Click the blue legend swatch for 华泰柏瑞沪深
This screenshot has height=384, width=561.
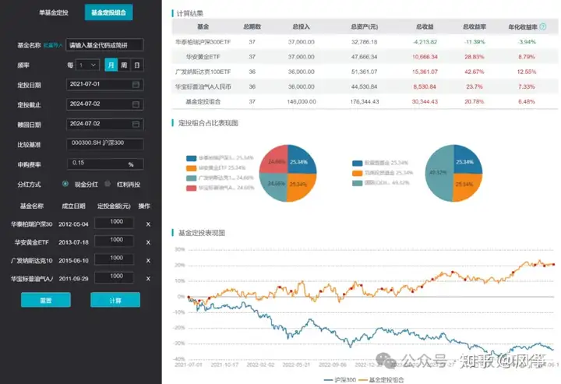(192, 158)
